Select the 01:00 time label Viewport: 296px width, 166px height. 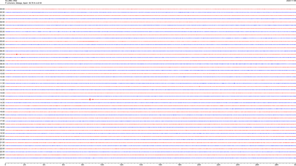pos(2,16)
